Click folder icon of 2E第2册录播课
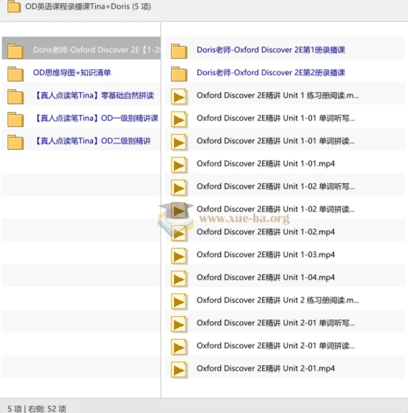408x413 pixels. coord(179,74)
